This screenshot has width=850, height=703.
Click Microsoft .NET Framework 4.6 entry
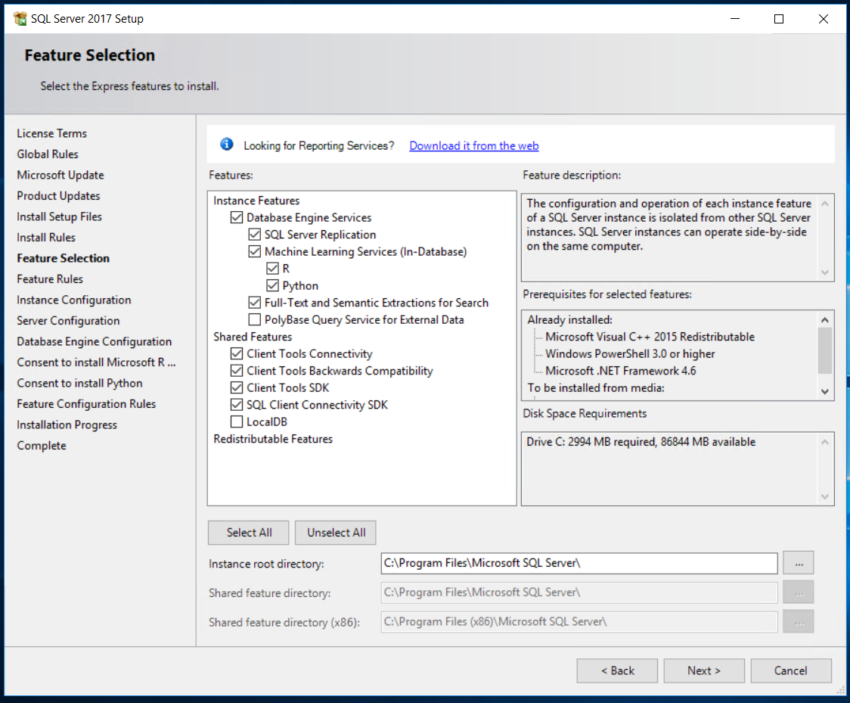tap(621, 371)
